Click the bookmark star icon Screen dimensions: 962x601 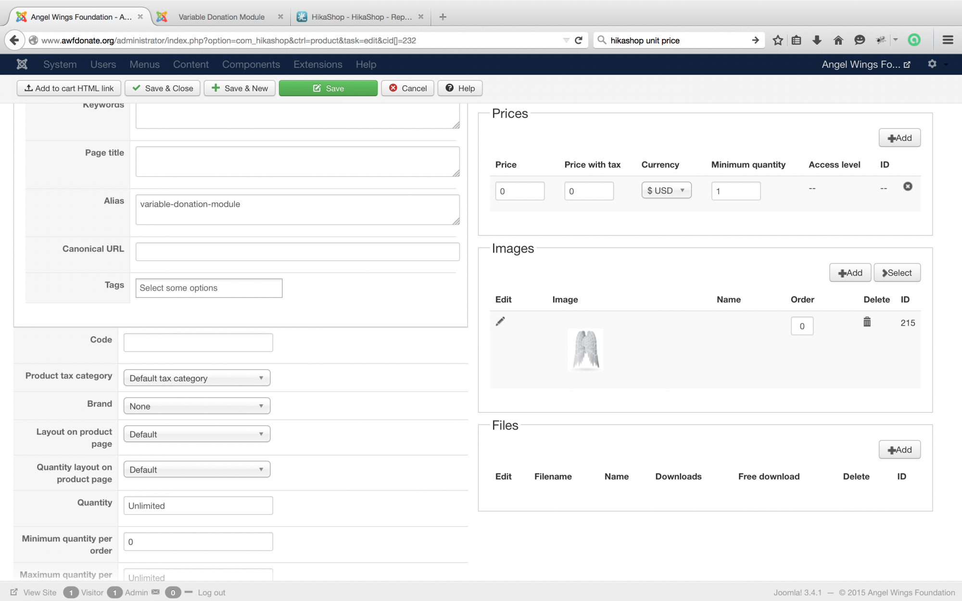[x=778, y=40]
